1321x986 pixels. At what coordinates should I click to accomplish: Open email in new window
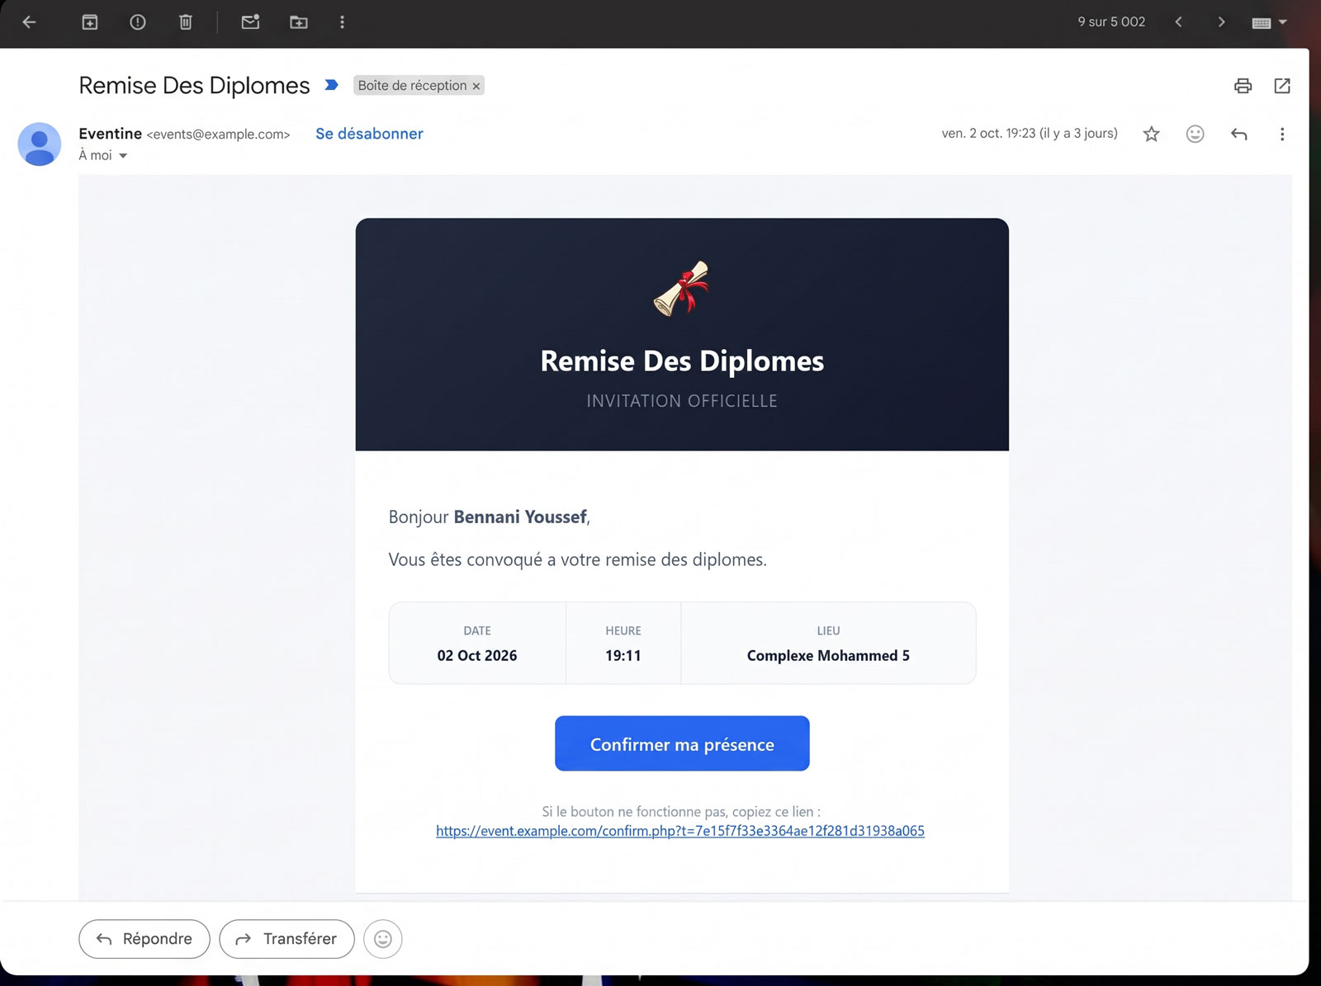point(1282,86)
